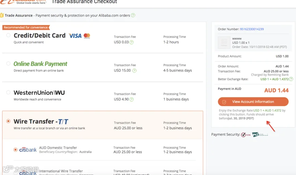Select the Wire Transfer T/T radio button
The width and height of the screenshot is (296, 175).
[x=8, y=121]
